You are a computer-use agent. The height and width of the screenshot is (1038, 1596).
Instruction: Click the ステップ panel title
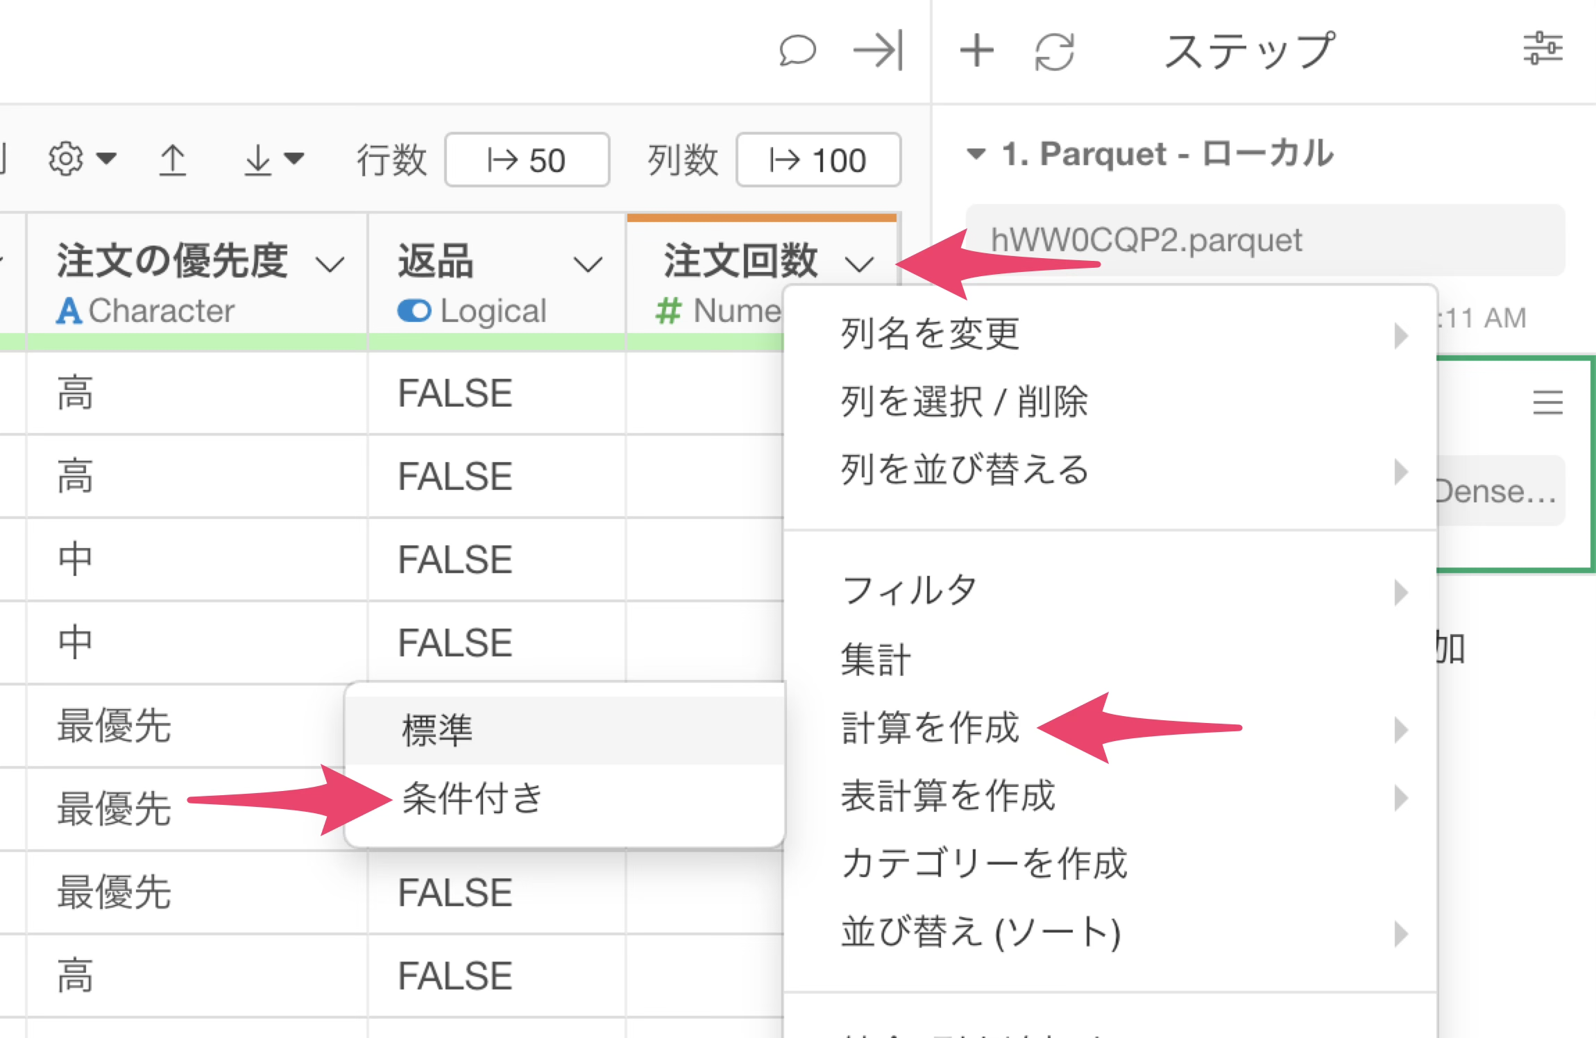pyautogui.click(x=1249, y=51)
